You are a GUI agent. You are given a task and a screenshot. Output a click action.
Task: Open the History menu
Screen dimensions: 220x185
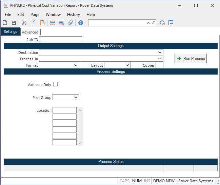click(x=73, y=15)
